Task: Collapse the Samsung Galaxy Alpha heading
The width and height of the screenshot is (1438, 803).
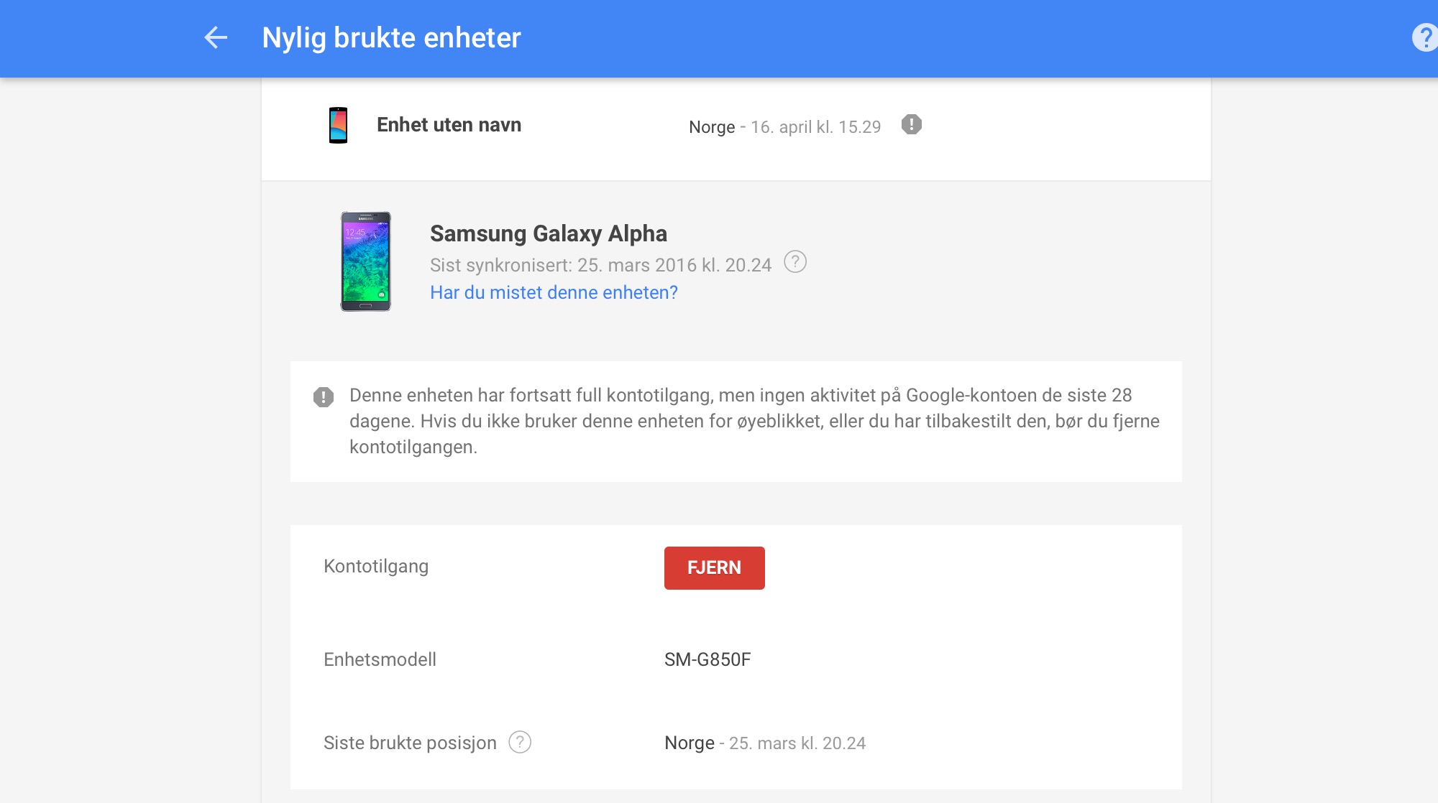Action: [x=549, y=233]
